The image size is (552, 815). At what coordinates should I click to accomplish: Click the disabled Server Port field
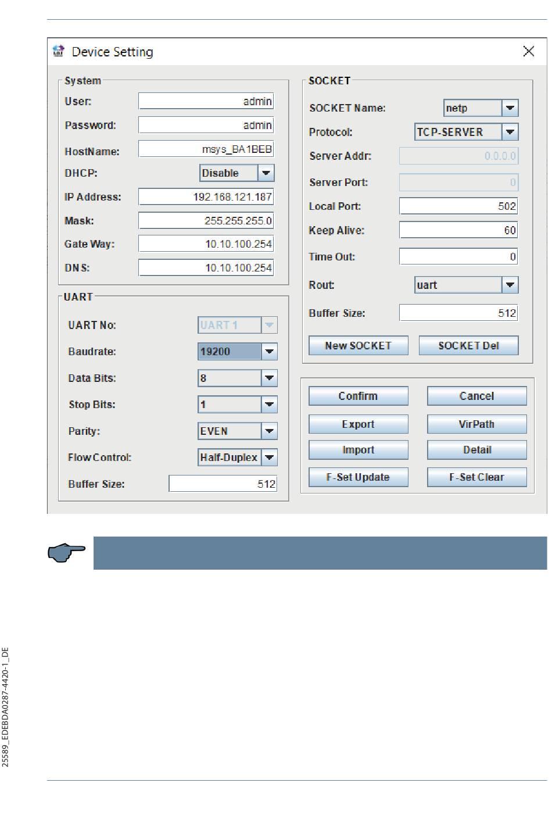click(x=458, y=182)
